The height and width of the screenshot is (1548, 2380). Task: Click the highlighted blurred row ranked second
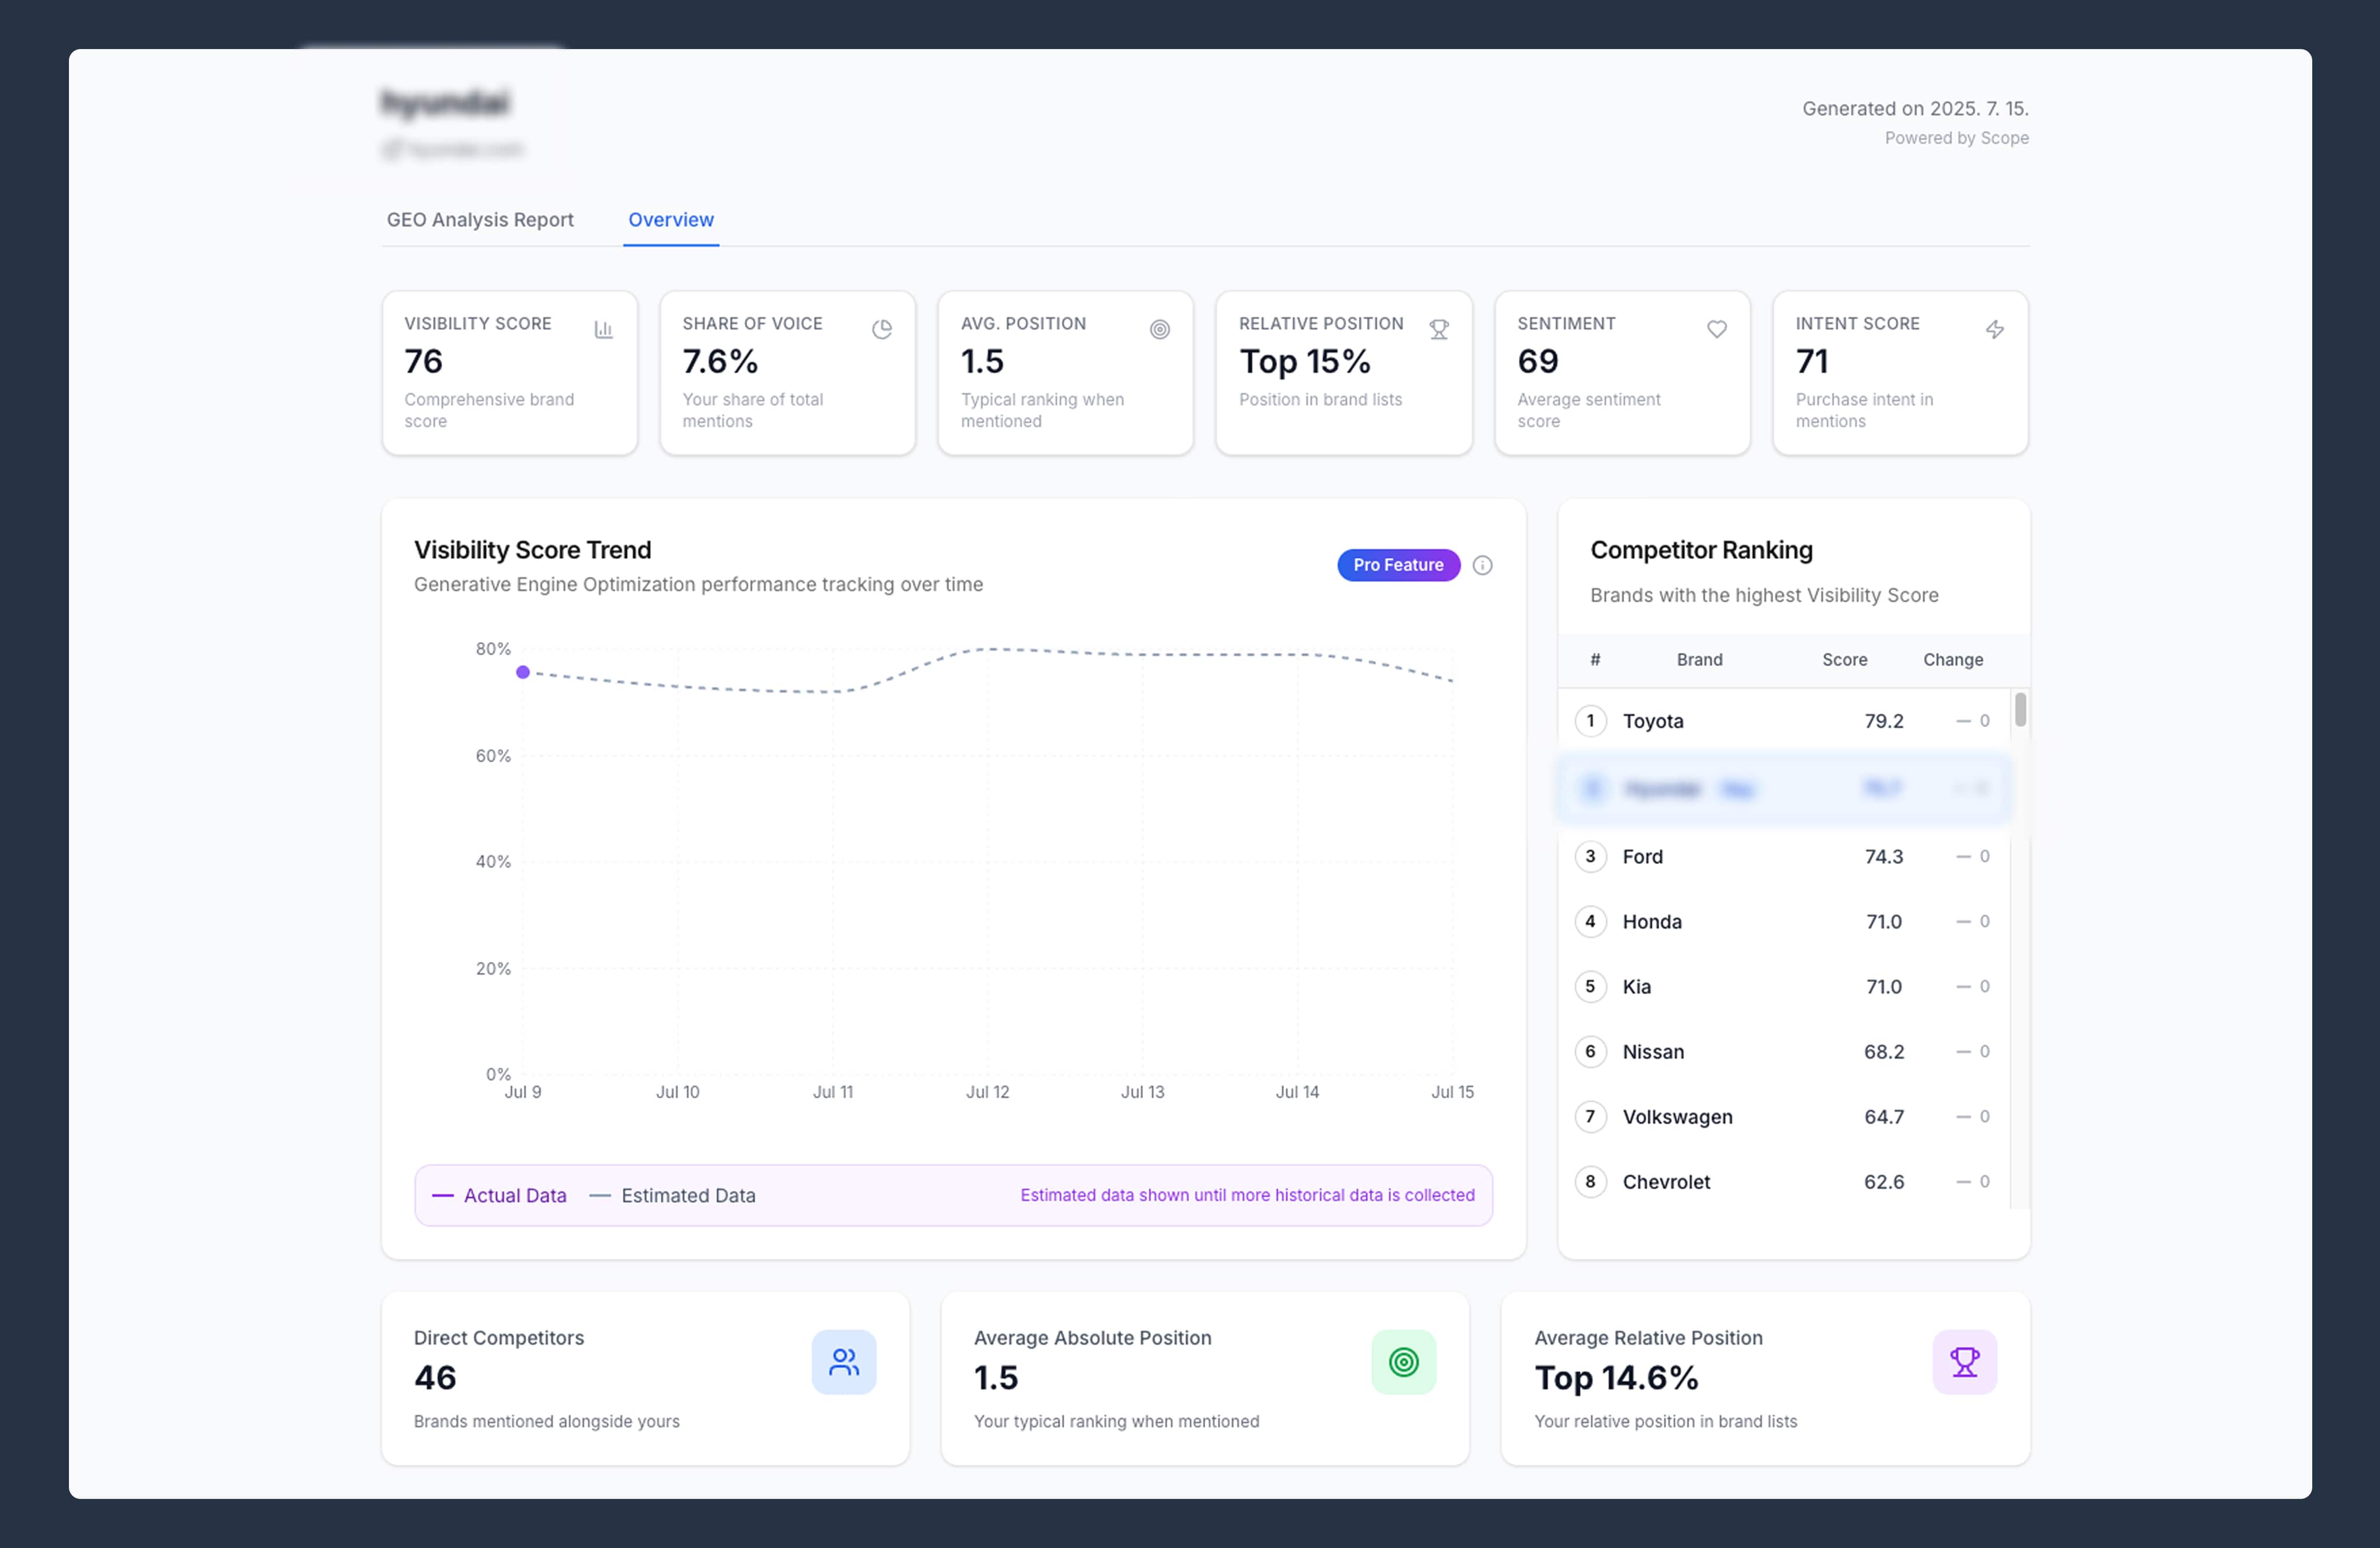pyautogui.click(x=1783, y=789)
